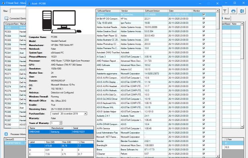Click the Size (GB) column header
Screen dimensions: 248x158
coord(53,142)
